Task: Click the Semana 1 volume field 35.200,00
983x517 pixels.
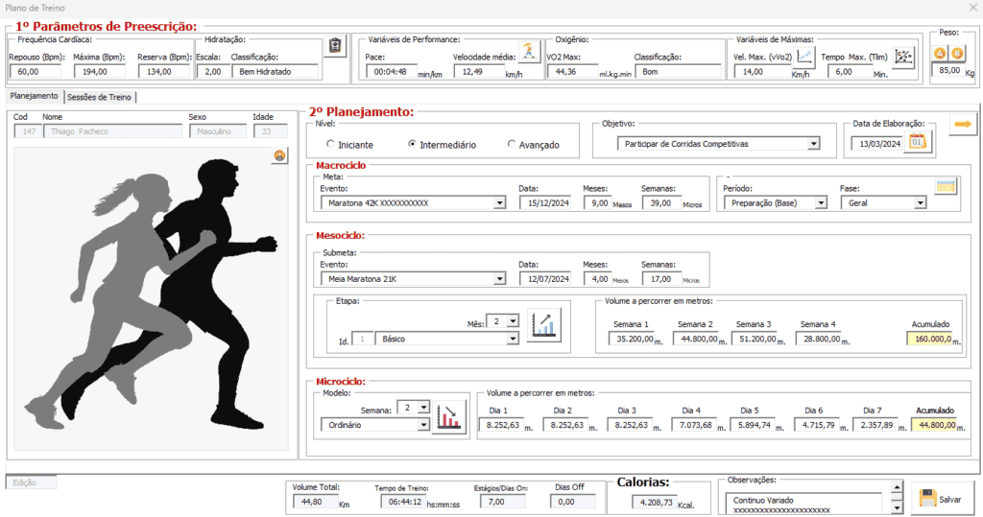Action: (632, 339)
